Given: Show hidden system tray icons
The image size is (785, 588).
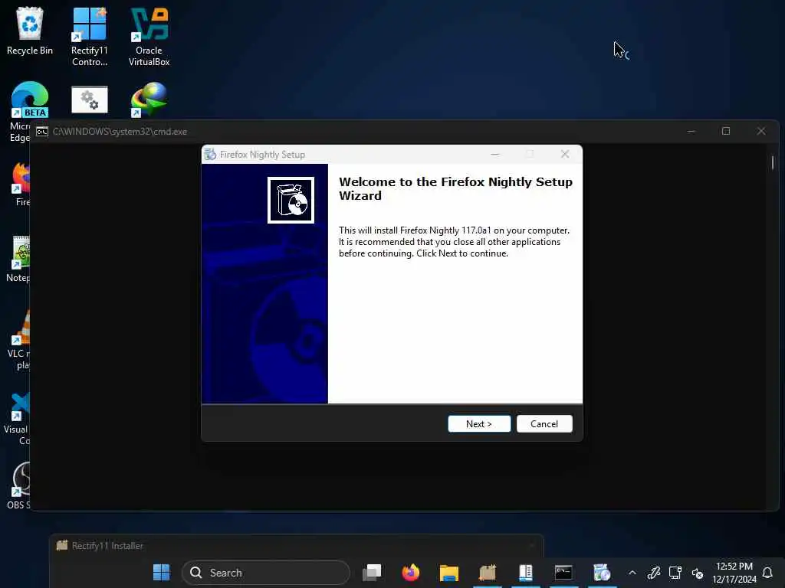Looking at the screenshot, I should [632, 573].
